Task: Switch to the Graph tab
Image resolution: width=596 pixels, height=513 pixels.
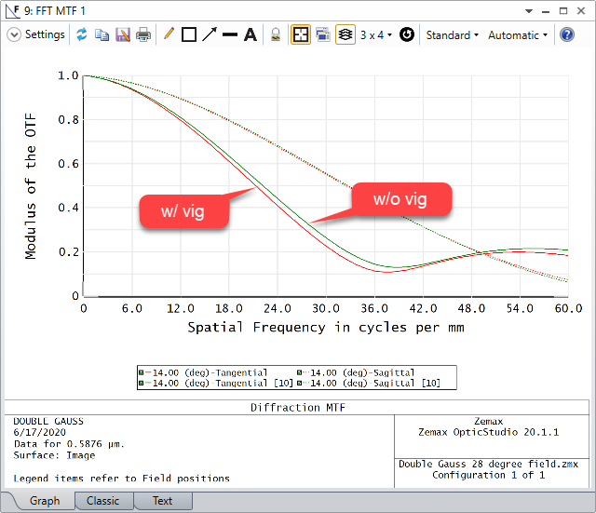Action: (45, 501)
